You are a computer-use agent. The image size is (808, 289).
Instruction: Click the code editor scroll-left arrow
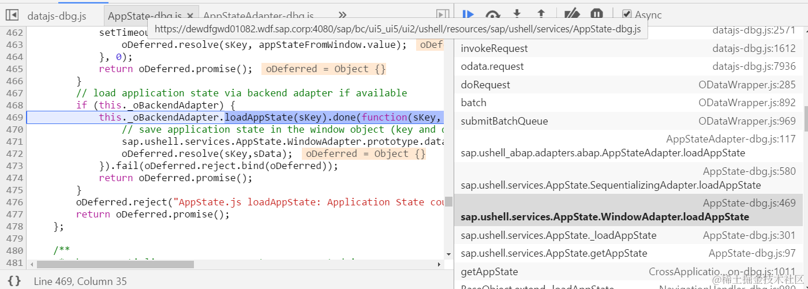point(31,264)
